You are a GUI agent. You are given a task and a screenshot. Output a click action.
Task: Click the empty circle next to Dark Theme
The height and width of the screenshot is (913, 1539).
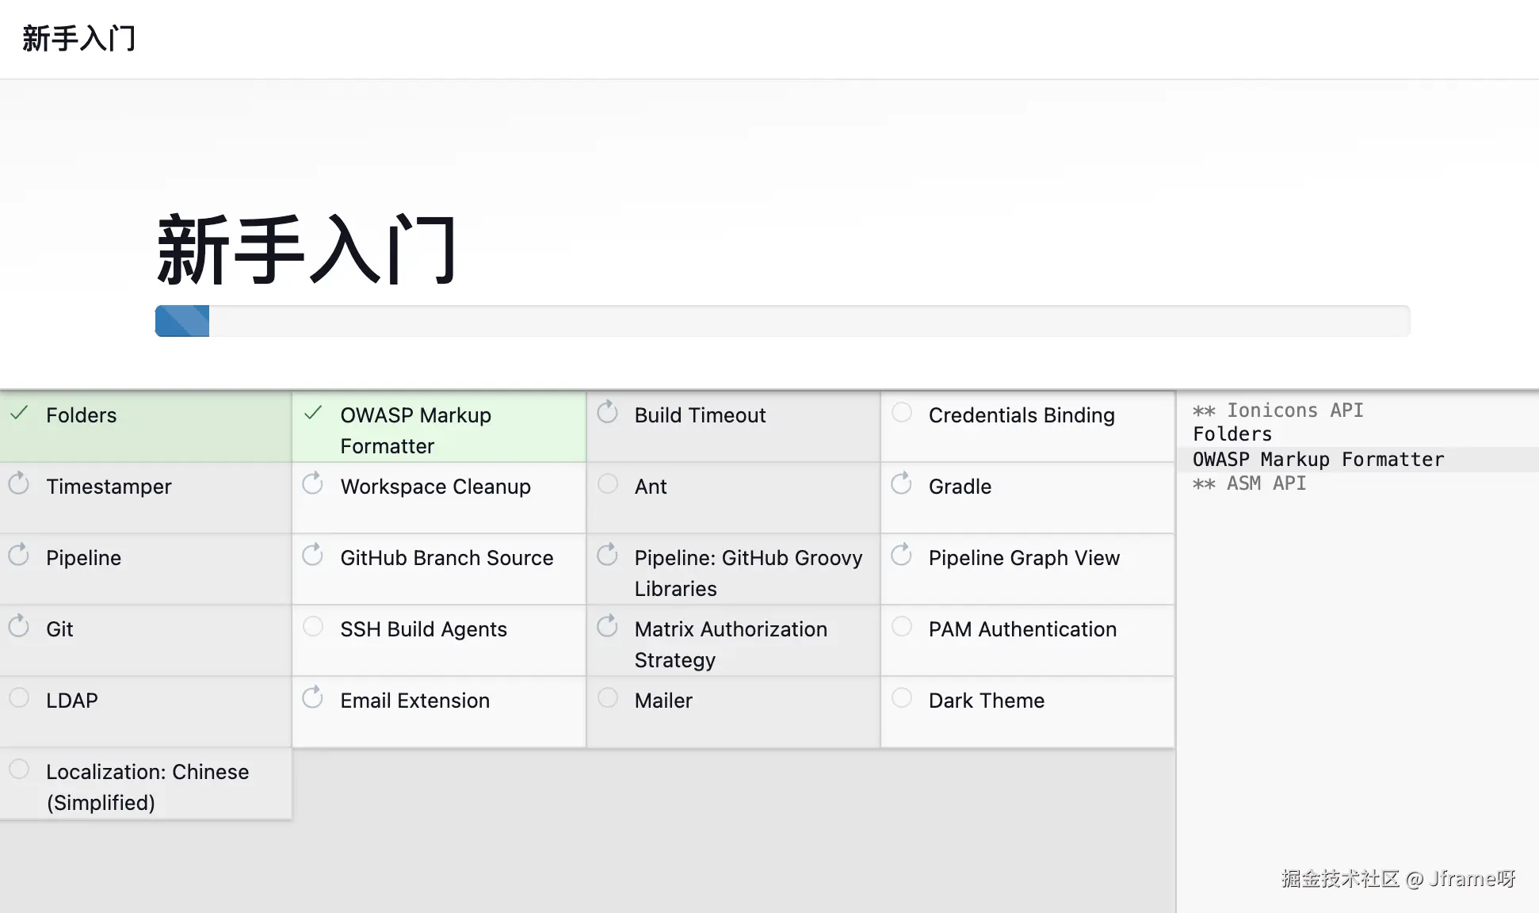[902, 697]
